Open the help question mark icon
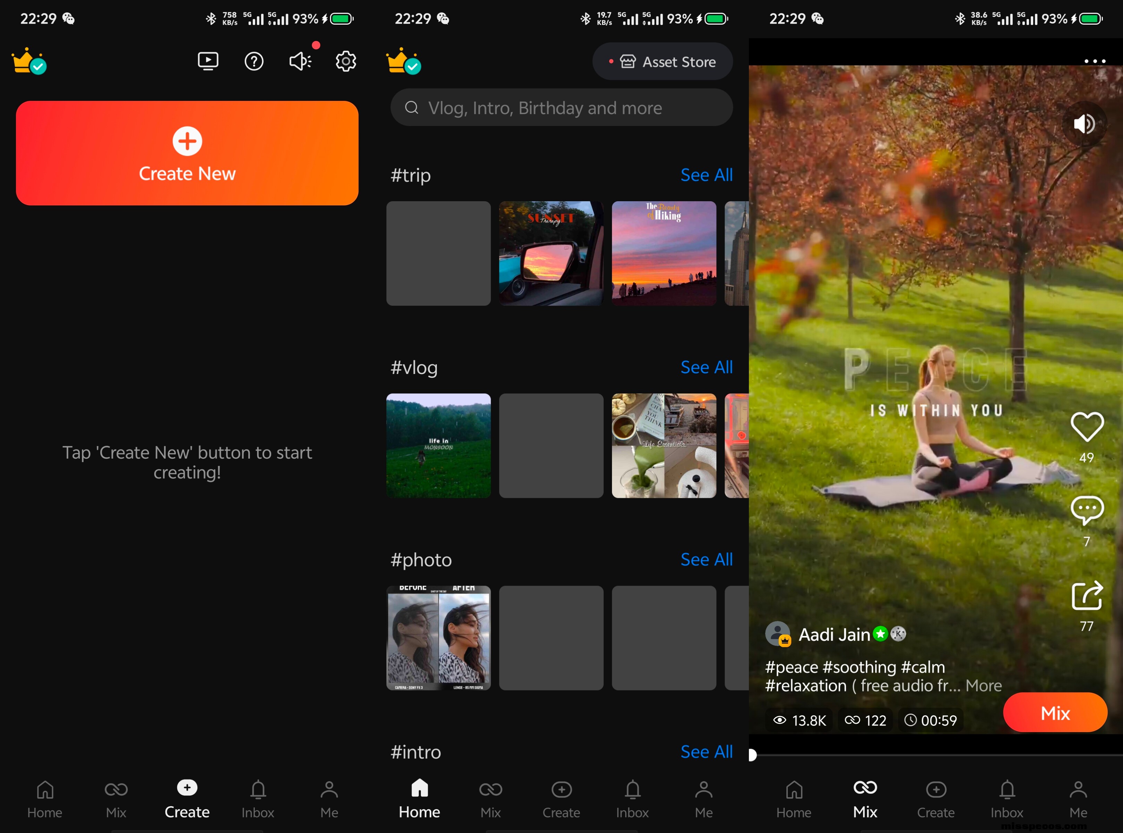This screenshot has width=1123, height=833. pyautogui.click(x=254, y=61)
